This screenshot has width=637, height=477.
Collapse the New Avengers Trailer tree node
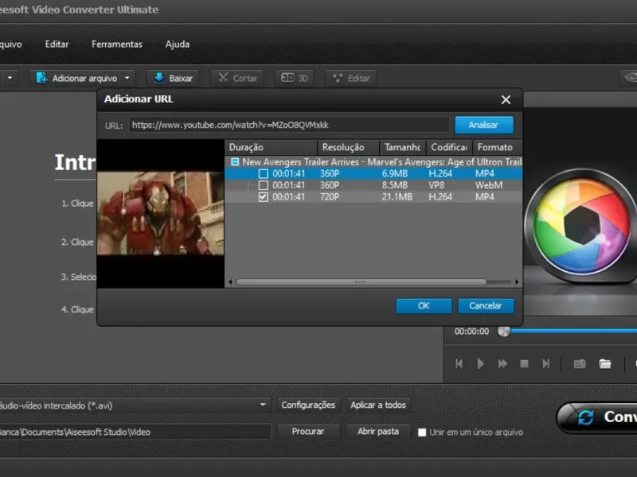[x=235, y=161]
